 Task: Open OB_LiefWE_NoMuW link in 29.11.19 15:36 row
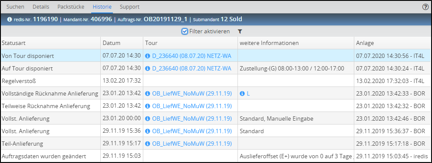(192, 131)
